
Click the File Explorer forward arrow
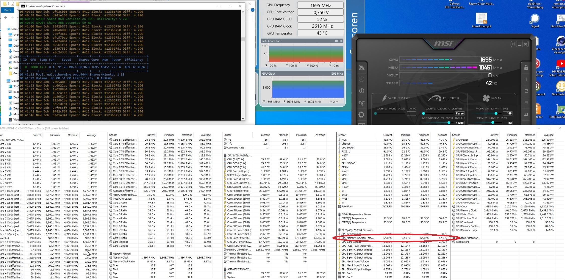click(13, 17)
